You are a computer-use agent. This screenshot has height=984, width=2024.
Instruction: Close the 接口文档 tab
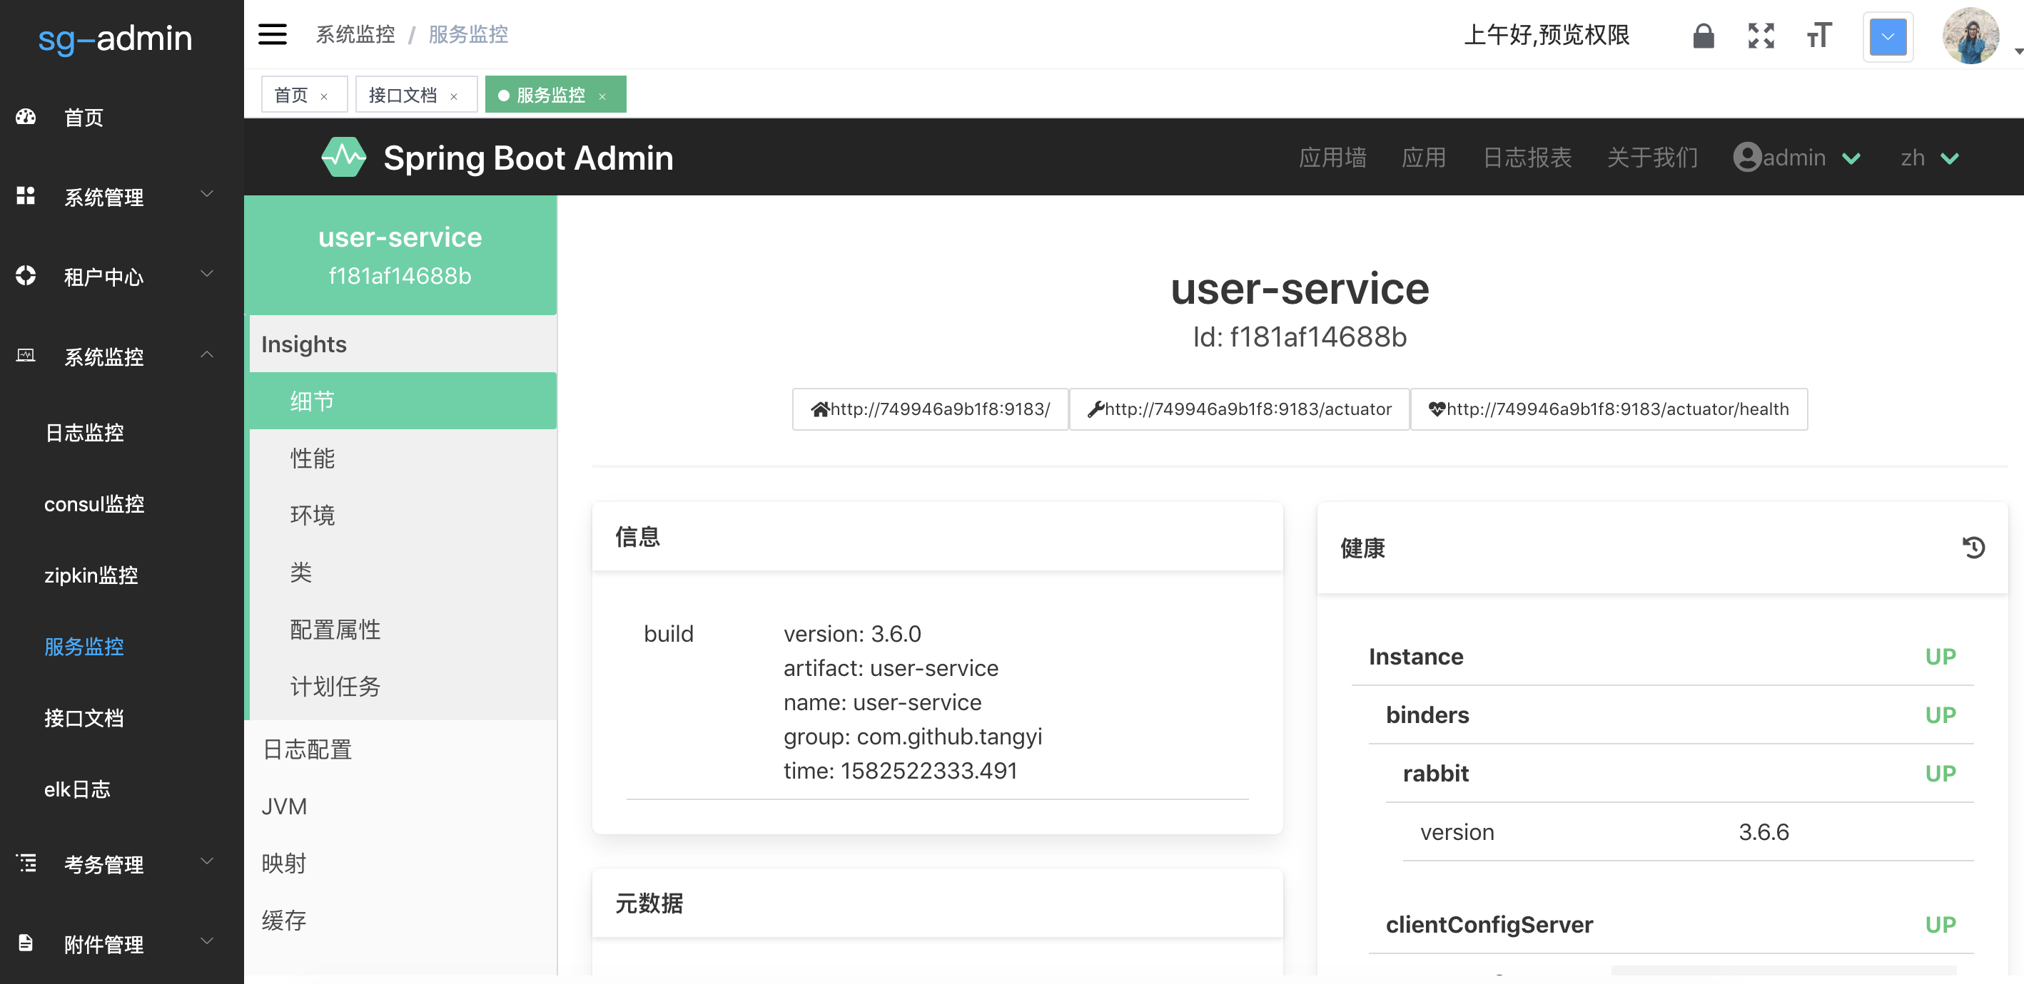click(453, 96)
